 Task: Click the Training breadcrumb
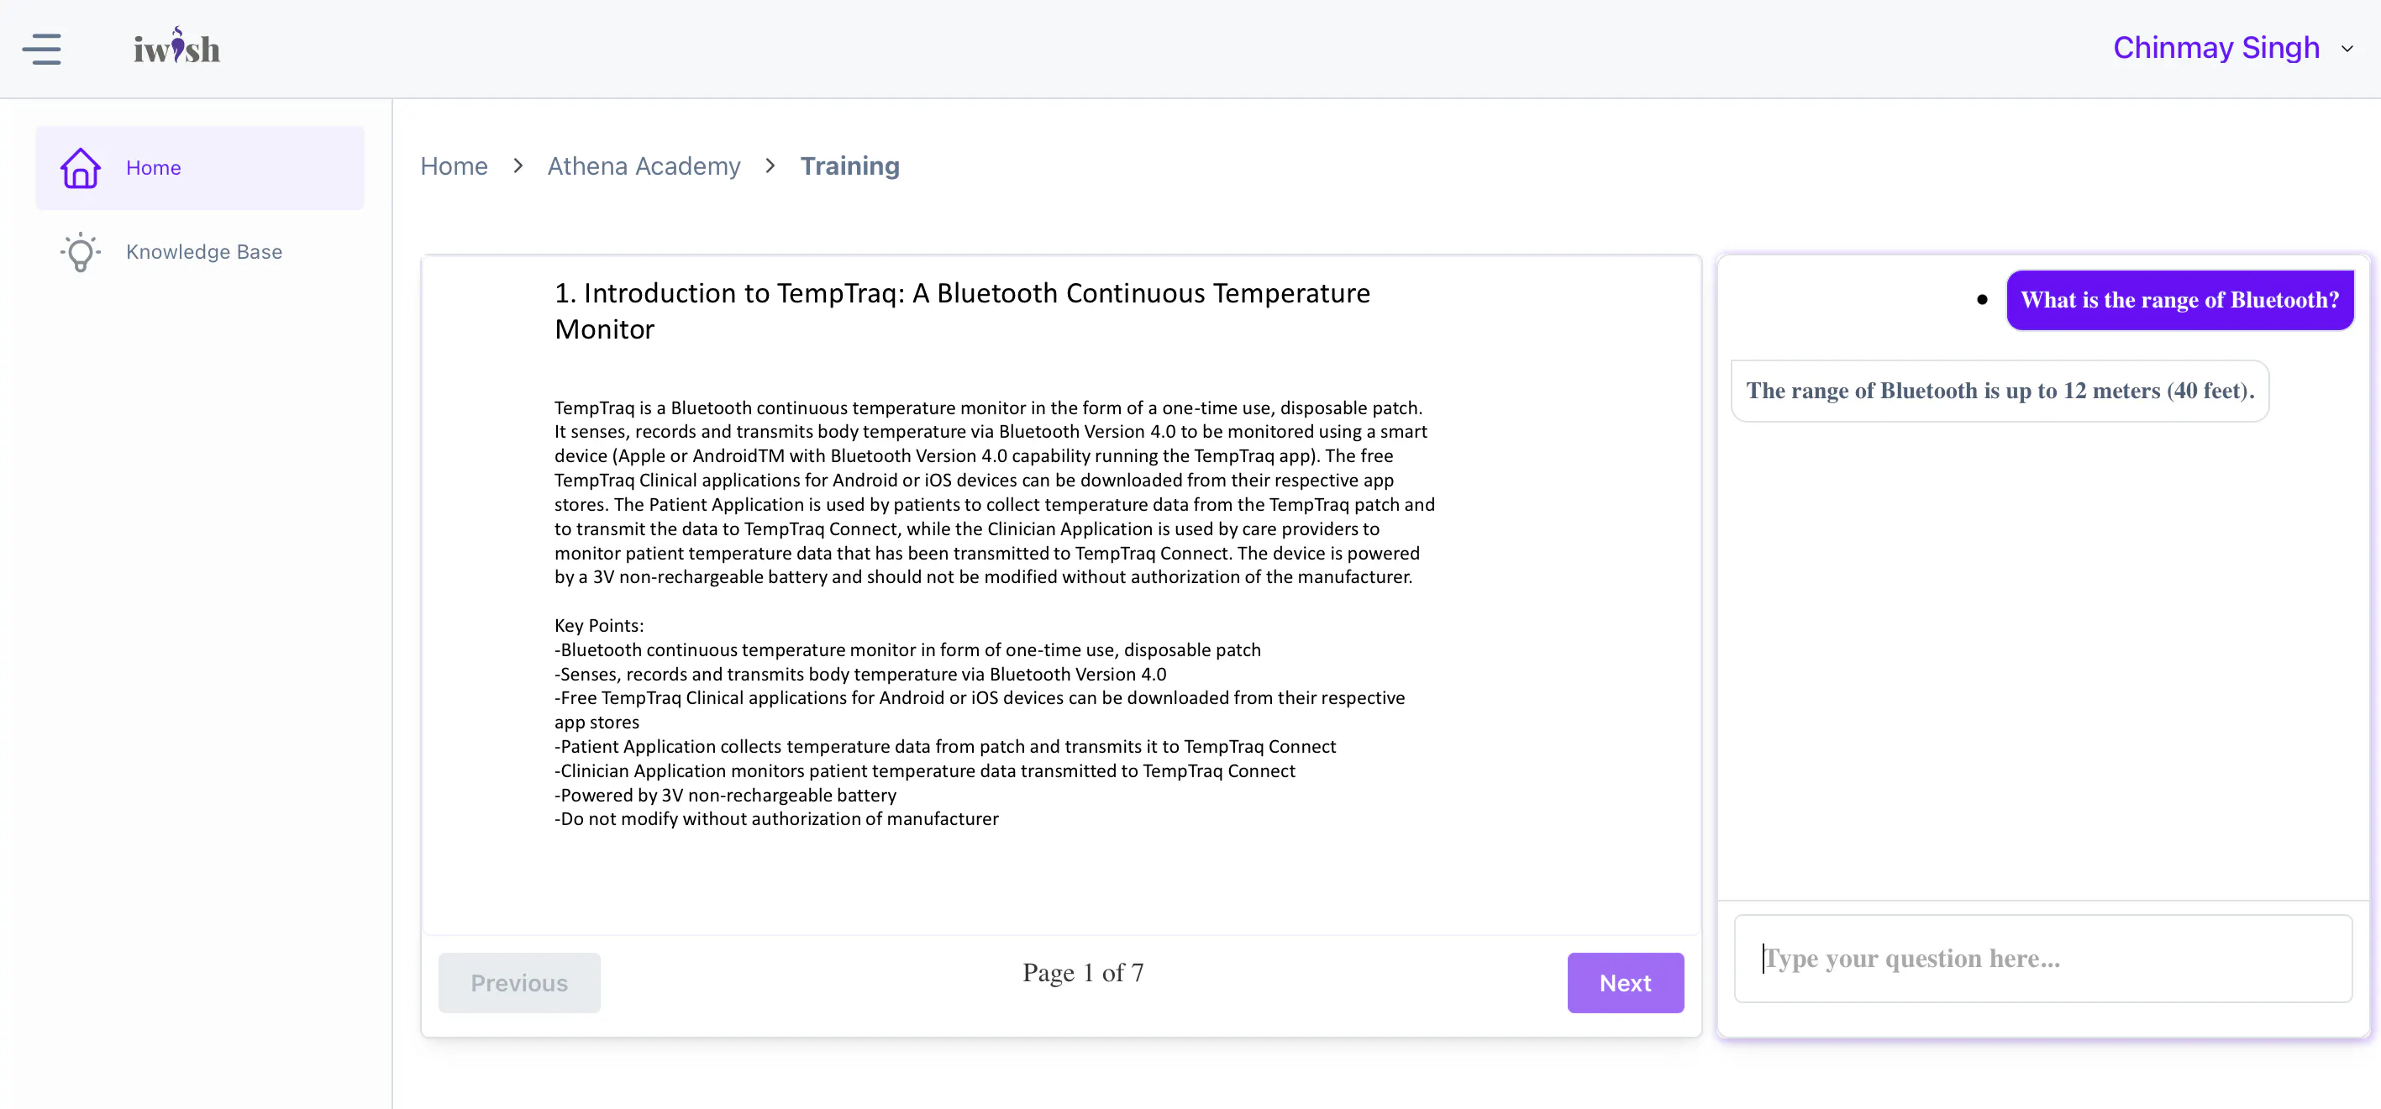(849, 166)
